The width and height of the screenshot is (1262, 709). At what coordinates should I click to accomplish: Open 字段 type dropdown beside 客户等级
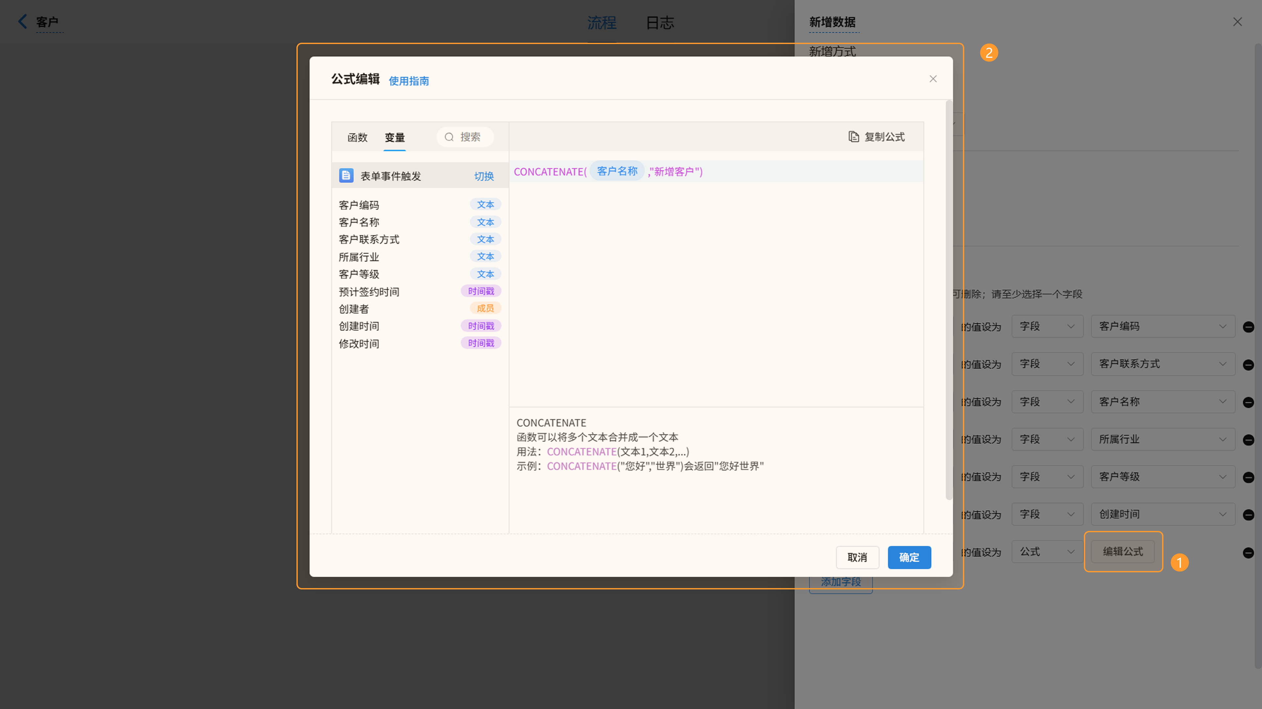[x=1047, y=476]
